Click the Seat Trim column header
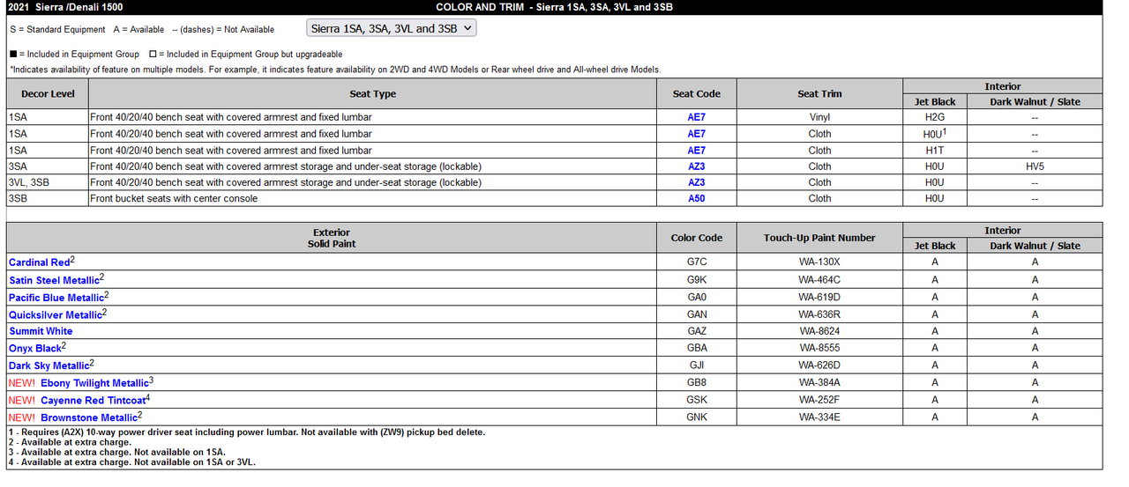Image resolution: width=1129 pixels, height=487 pixels. click(x=819, y=94)
